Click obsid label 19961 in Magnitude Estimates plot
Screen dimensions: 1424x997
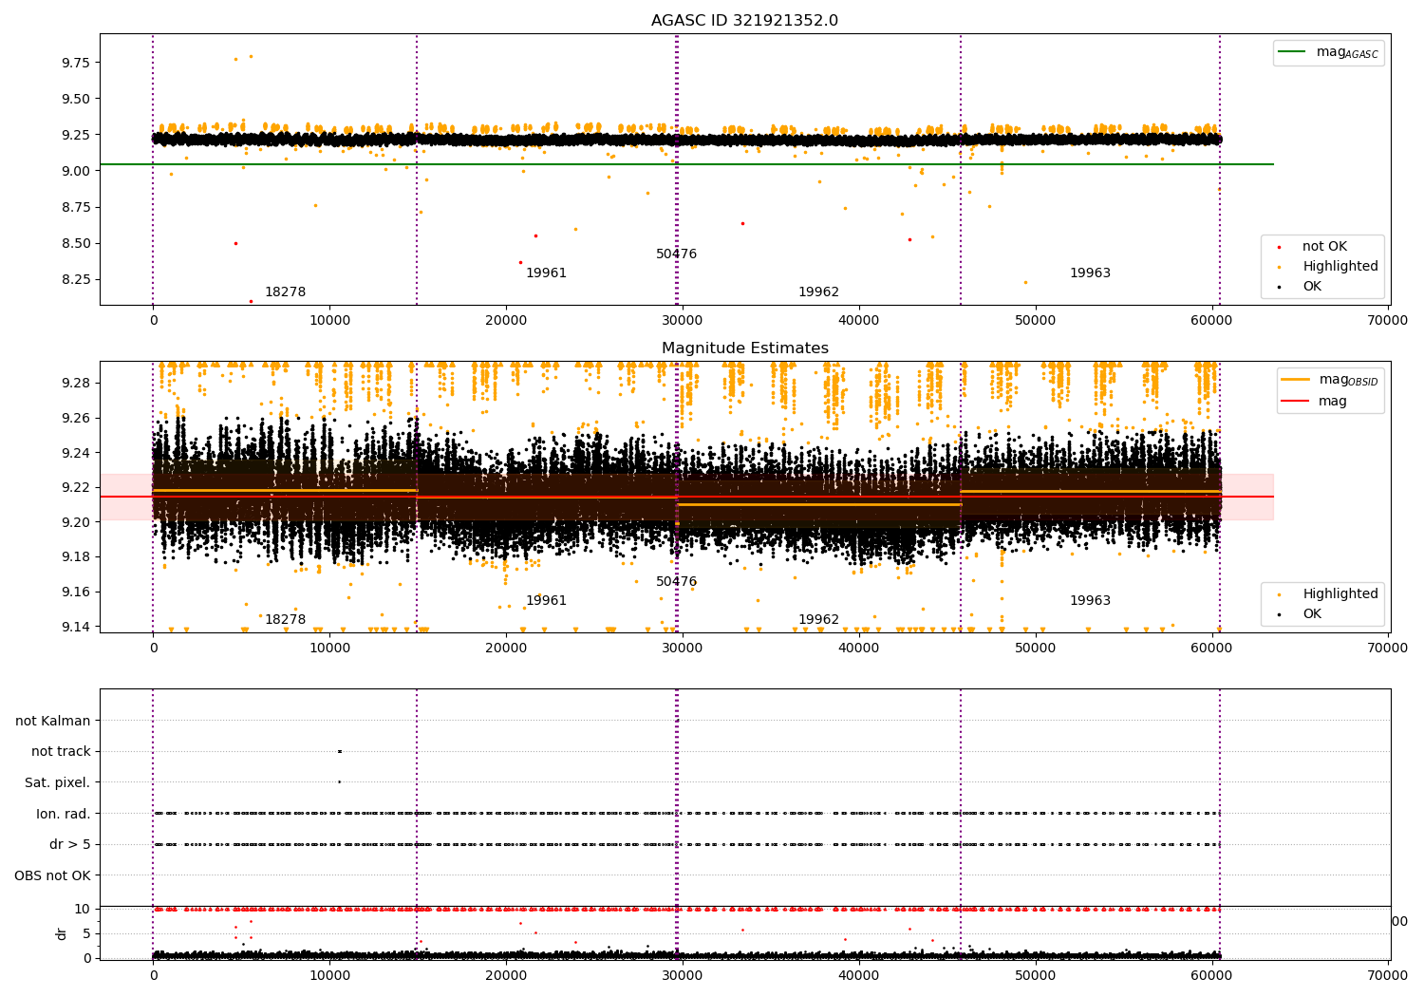coord(546,600)
